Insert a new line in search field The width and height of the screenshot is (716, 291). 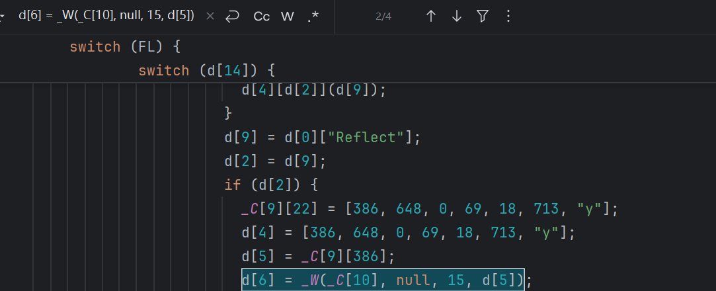tap(233, 17)
